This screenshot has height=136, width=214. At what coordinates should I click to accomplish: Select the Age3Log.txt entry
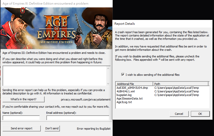pyautogui.click(x=124, y=102)
